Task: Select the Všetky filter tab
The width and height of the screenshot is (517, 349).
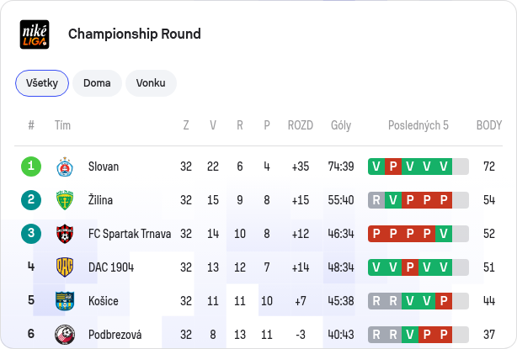Action: 42,83
